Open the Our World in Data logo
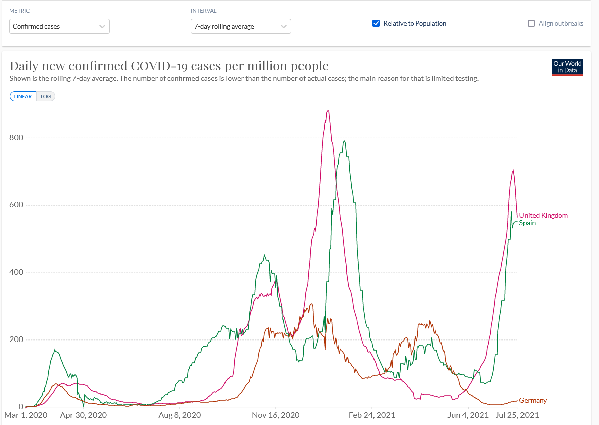599x425 pixels. (x=567, y=67)
